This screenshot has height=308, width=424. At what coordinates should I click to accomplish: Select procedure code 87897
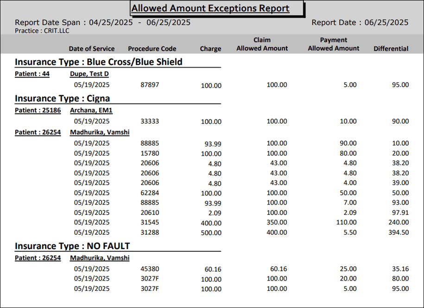[x=150, y=85]
